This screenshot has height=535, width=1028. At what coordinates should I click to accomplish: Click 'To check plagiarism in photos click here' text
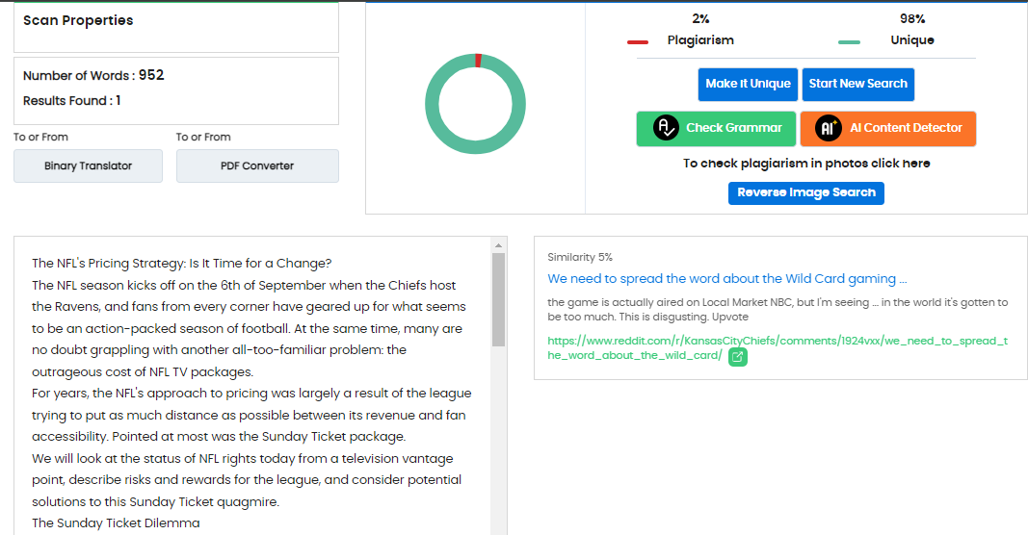click(806, 164)
